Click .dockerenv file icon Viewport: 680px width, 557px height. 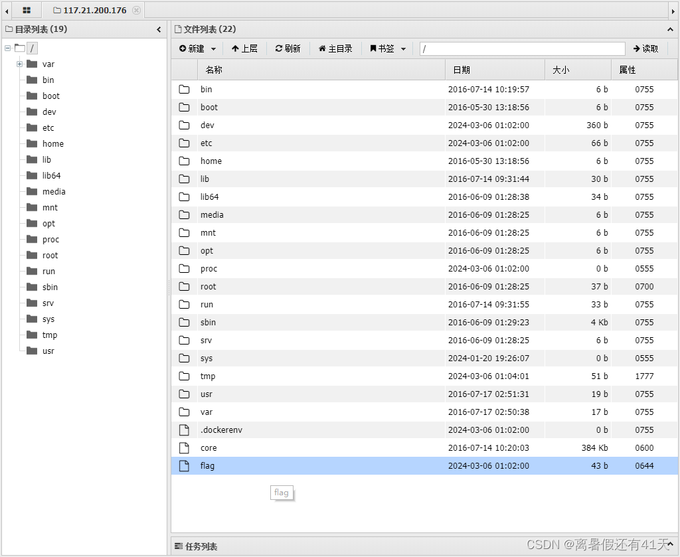(185, 430)
